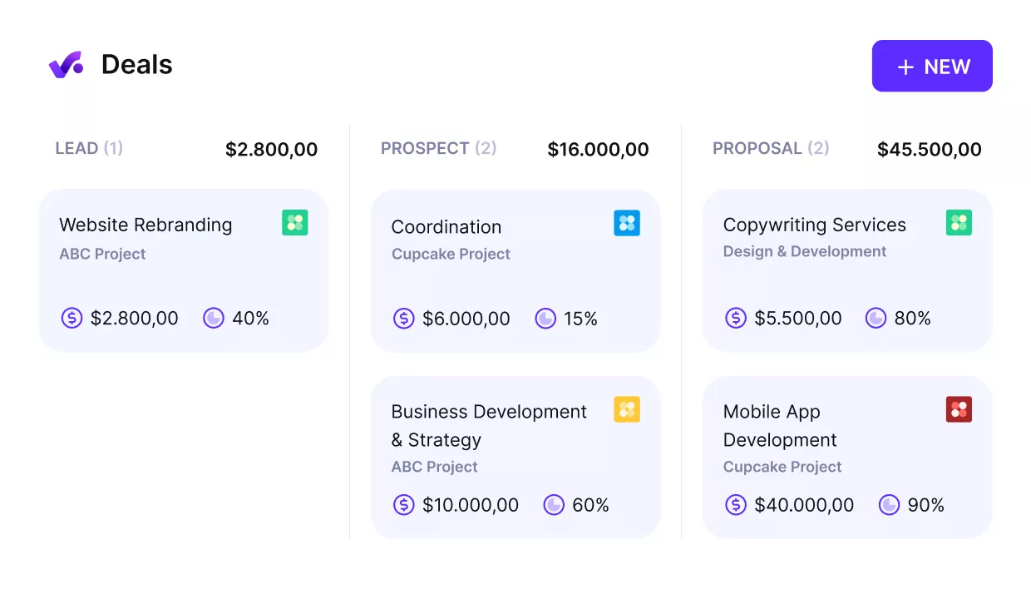Click the dollar icon on Business Development & Strategy card
This screenshot has width=1031, height=599.
click(x=404, y=504)
